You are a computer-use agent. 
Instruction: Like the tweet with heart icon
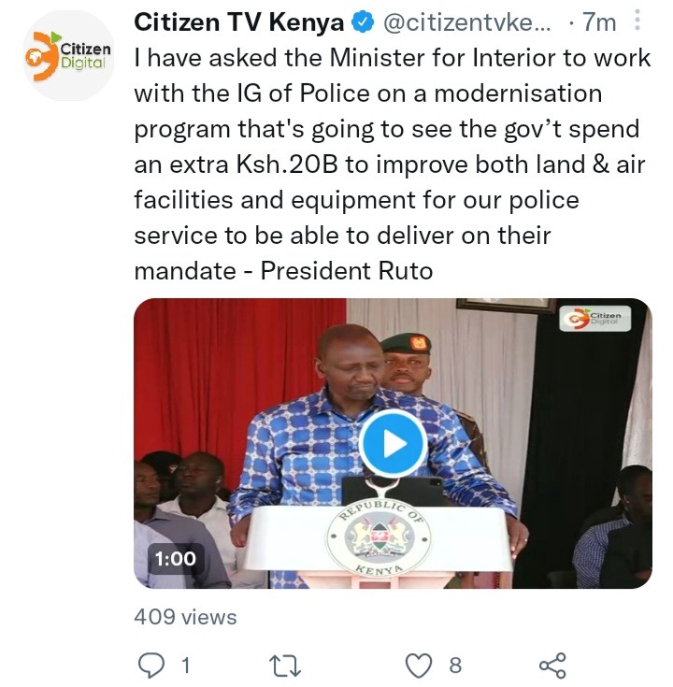click(x=419, y=666)
